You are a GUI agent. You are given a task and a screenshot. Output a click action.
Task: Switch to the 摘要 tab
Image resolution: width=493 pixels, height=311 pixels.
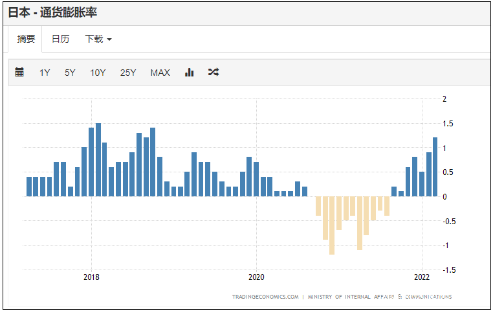pyautogui.click(x=26, y=39)
